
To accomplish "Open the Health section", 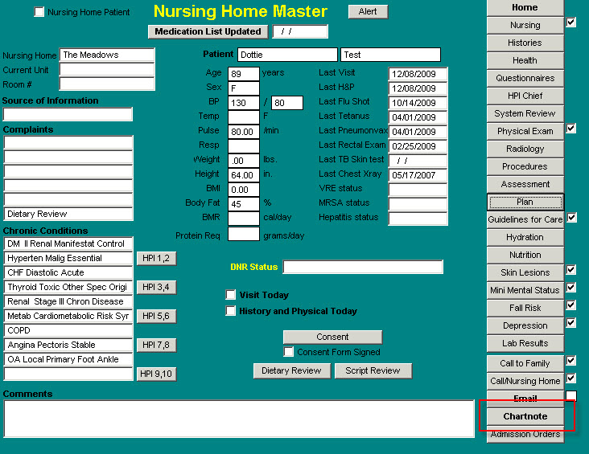I will (x=525, y=60).
